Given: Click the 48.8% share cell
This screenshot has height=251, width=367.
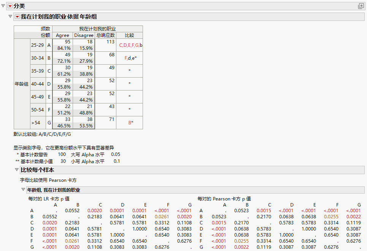Looking at the screenshot, I should 84,113.
